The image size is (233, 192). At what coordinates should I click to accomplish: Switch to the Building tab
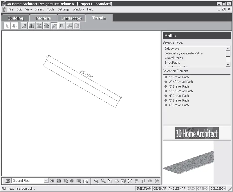(15, 18)
